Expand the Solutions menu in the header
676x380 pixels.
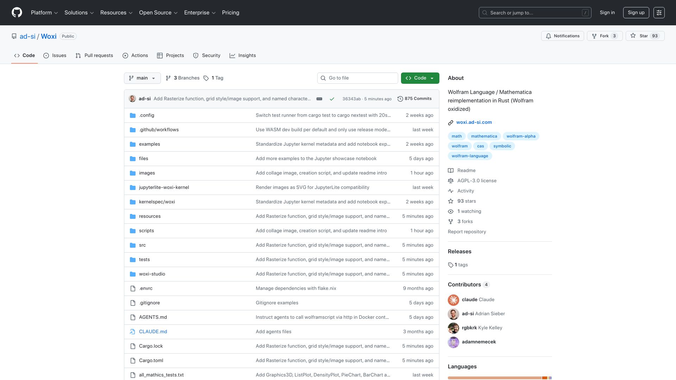point(79,13)
